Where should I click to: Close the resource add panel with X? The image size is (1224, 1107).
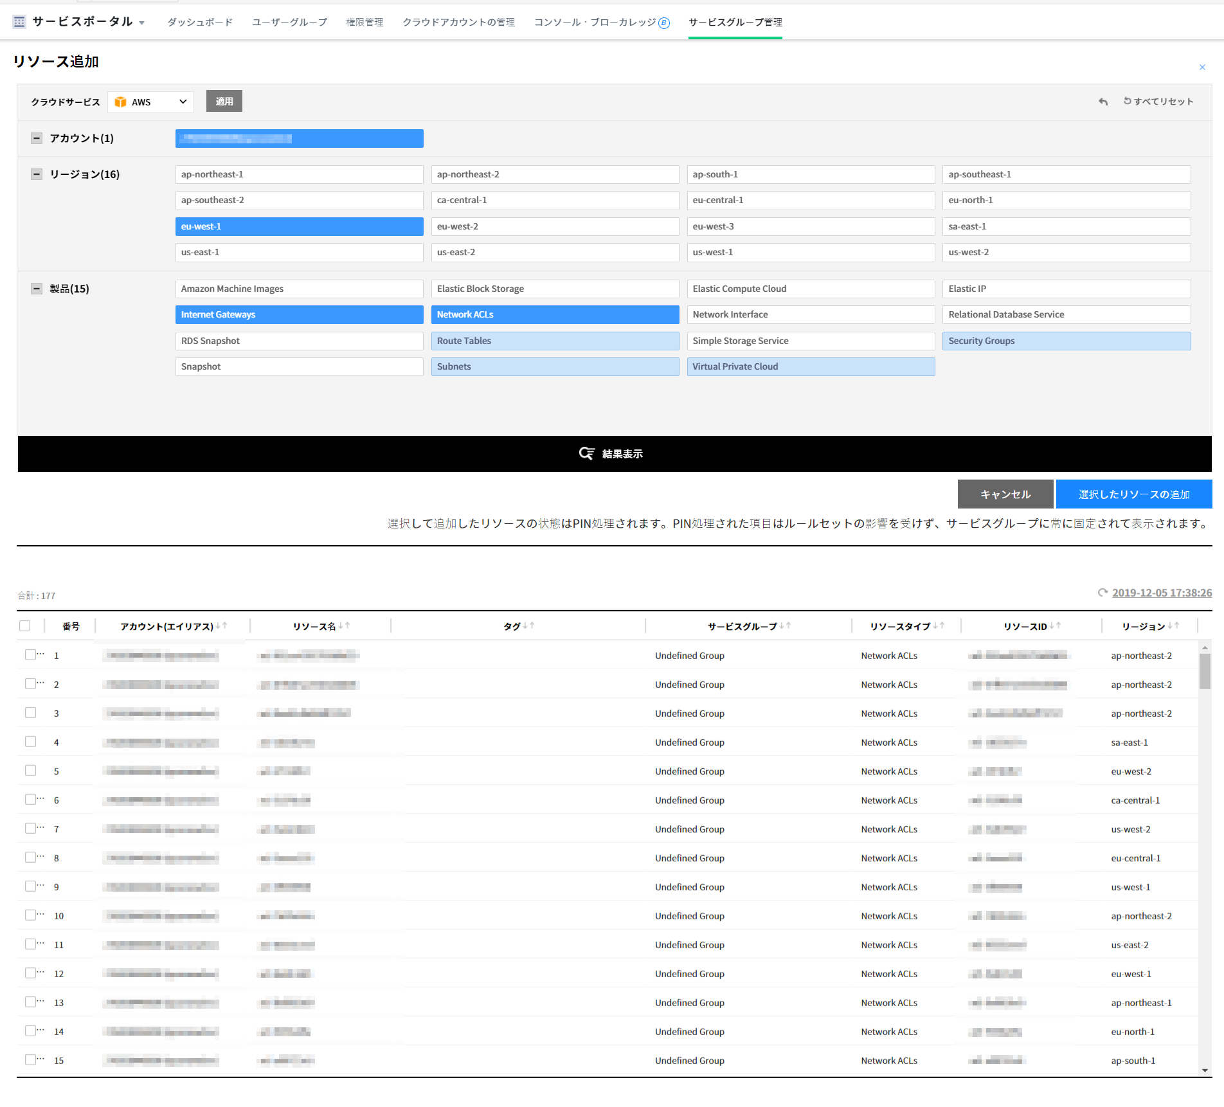[x=1202, y=67]
